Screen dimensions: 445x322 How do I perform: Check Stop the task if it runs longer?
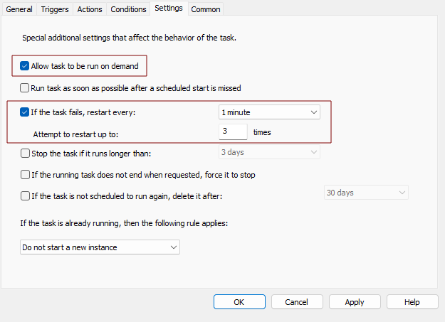click(x=25, y=153)
